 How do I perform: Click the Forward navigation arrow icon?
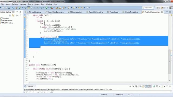tap(87, 8)
